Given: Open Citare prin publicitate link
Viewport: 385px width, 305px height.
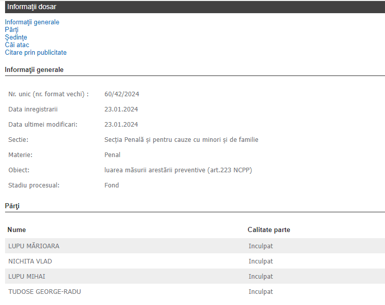Looking at the screenshot, I should coord(36,53).
